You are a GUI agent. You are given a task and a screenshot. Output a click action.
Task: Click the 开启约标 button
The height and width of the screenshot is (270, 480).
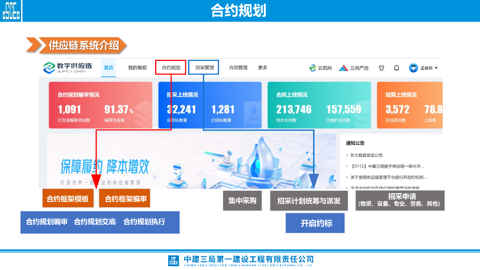pyautogui.click(x=315, y=223)
